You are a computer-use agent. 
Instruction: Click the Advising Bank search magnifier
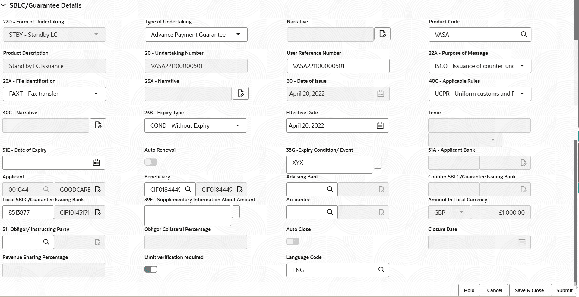coord(330,189)
